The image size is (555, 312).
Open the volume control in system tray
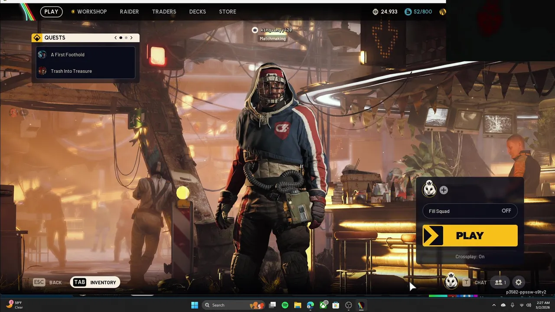tap(528, 305)
